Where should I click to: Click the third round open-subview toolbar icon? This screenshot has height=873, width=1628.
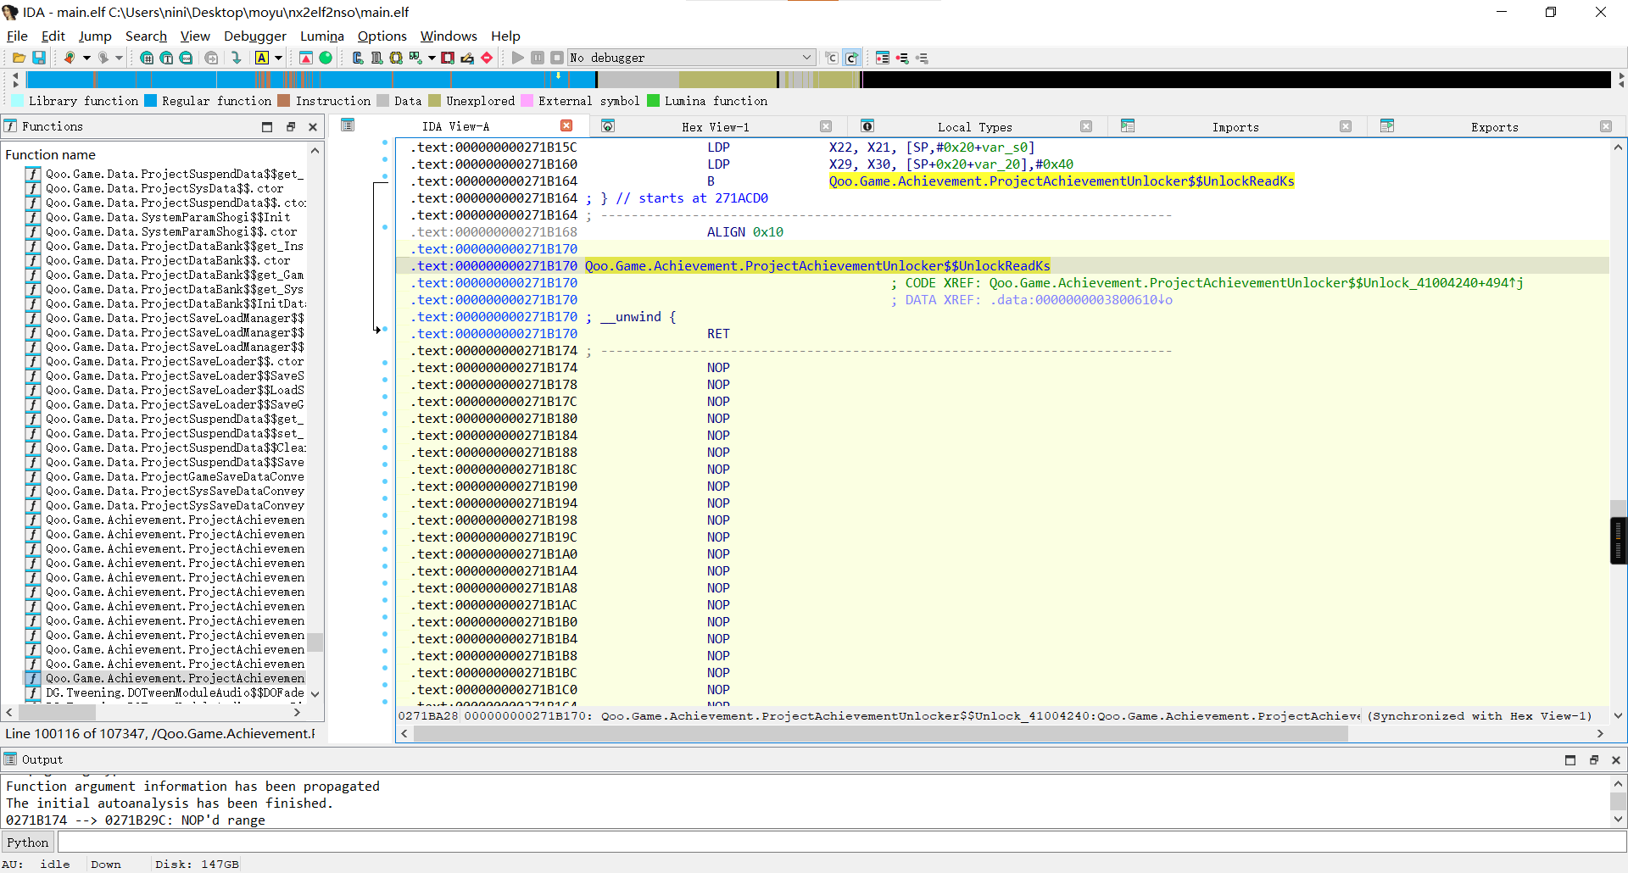point(186,58)
